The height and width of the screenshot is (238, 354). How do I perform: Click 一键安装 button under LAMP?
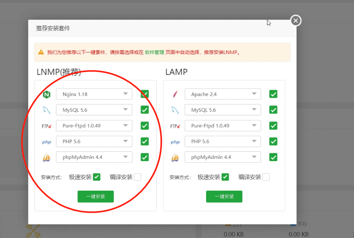pyautogui.click(x=224, y=196)
